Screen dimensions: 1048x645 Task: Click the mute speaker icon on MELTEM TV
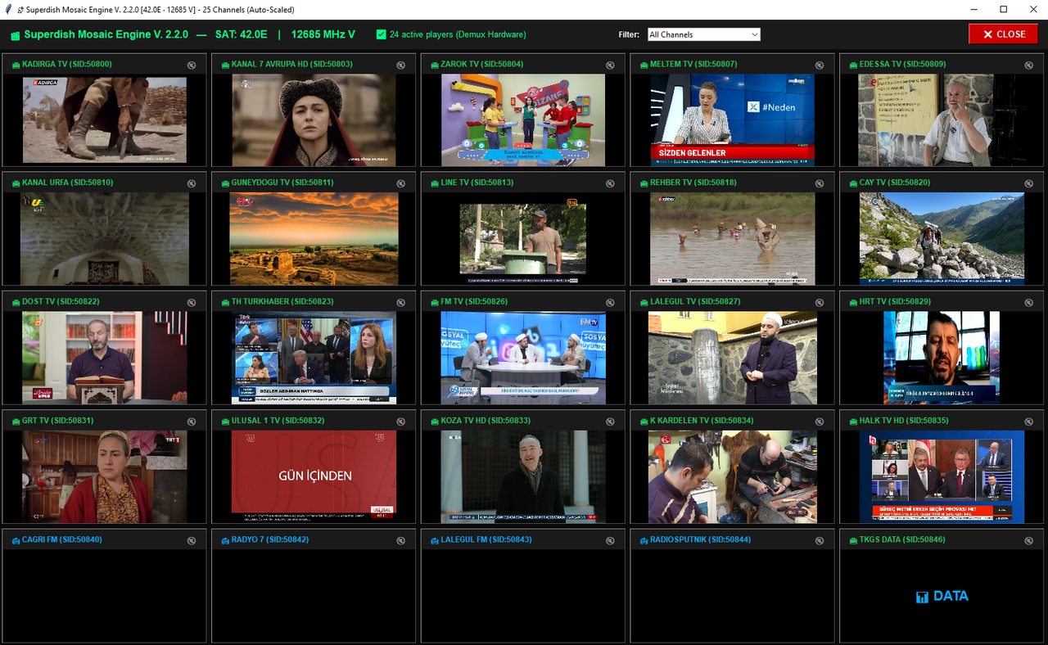click(820, 65)
